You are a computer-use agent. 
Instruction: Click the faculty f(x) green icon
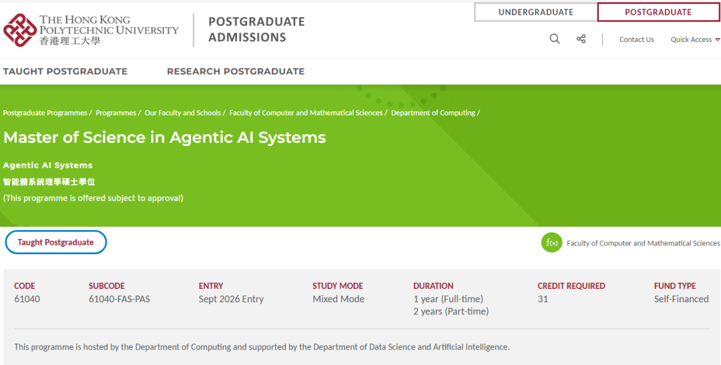click(551, 243)
